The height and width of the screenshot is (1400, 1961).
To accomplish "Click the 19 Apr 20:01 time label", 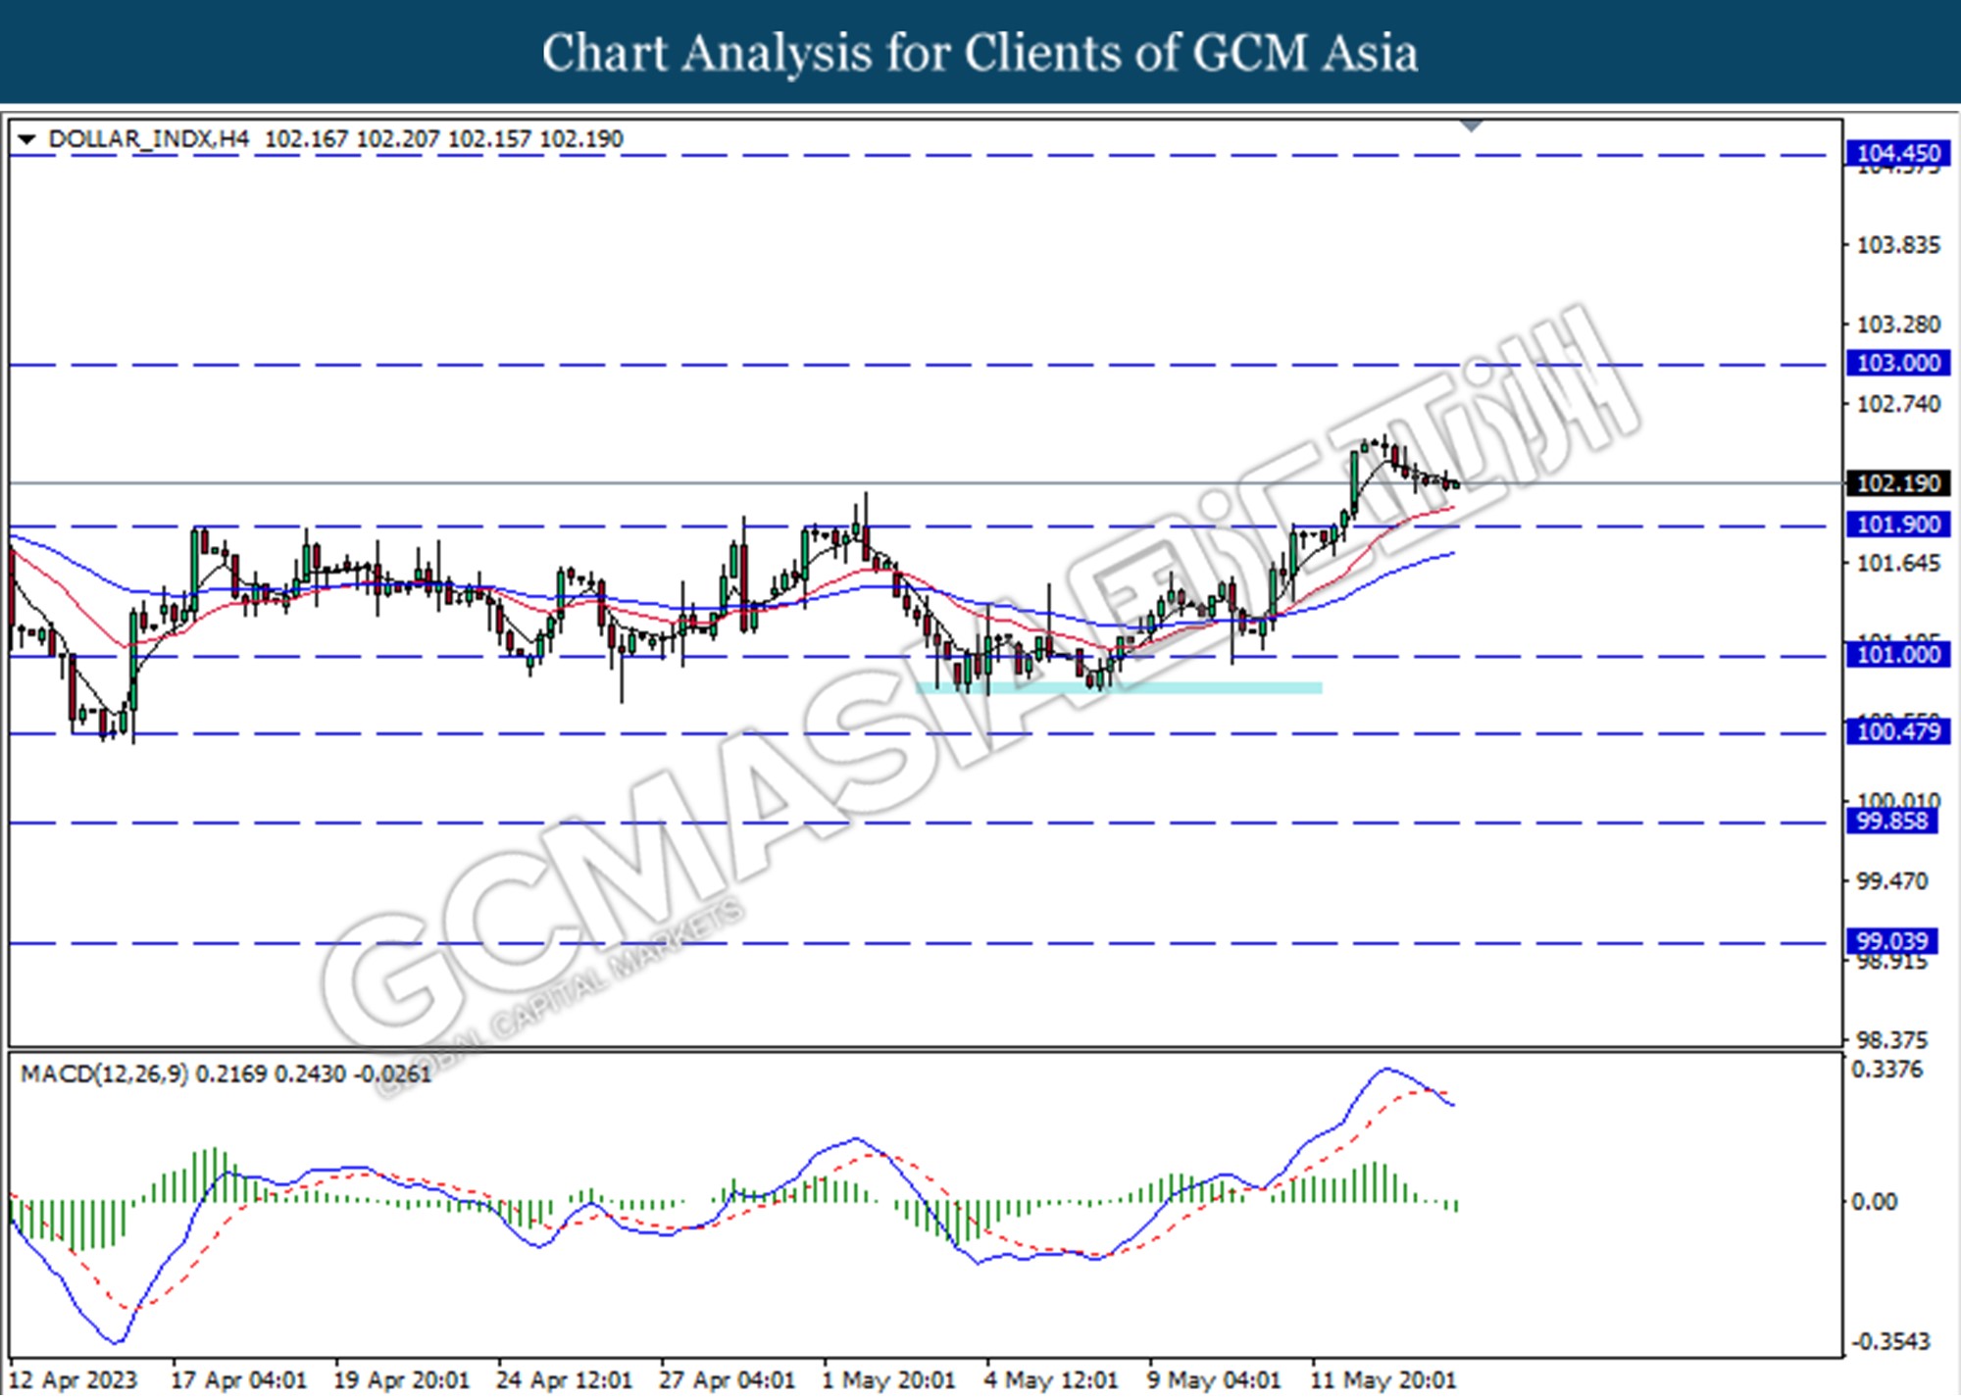I will point(402,1380).
